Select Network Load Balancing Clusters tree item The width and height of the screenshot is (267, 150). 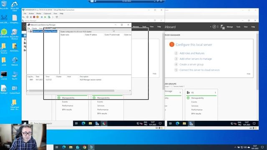tap(45, 31)
